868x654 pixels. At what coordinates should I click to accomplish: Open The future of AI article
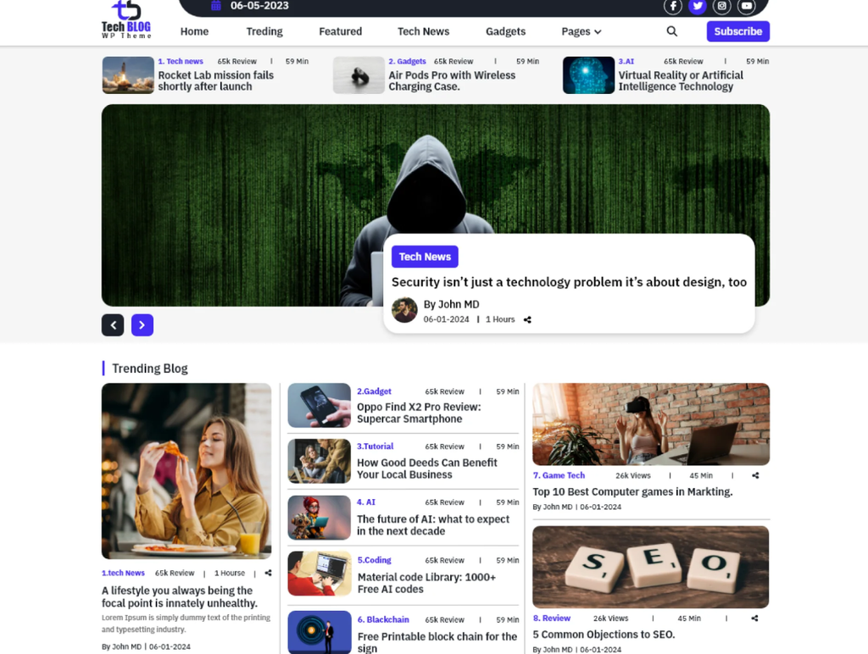tap(433, 525)
